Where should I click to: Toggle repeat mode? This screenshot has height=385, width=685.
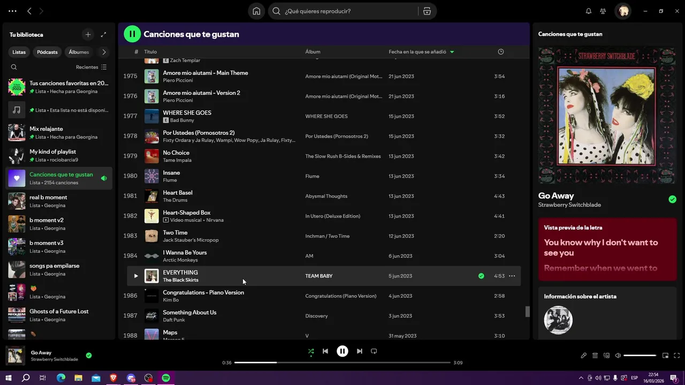pyautogui.click(x=374, y=351)
